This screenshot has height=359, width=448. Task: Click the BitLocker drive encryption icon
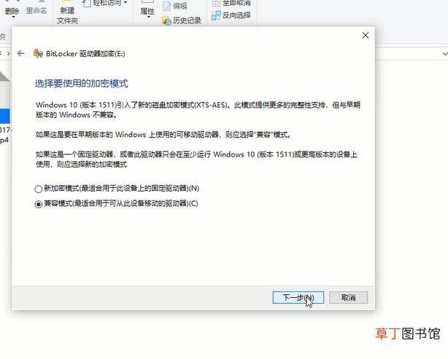38,53
